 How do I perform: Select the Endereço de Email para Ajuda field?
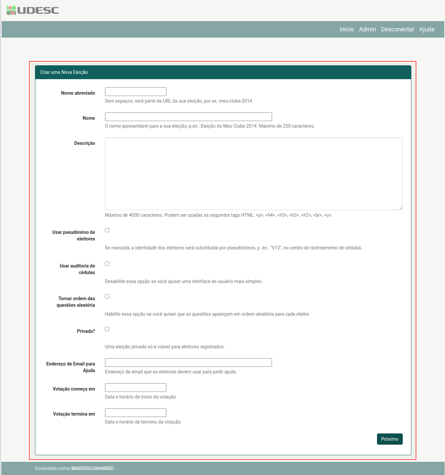coord(188,363)
